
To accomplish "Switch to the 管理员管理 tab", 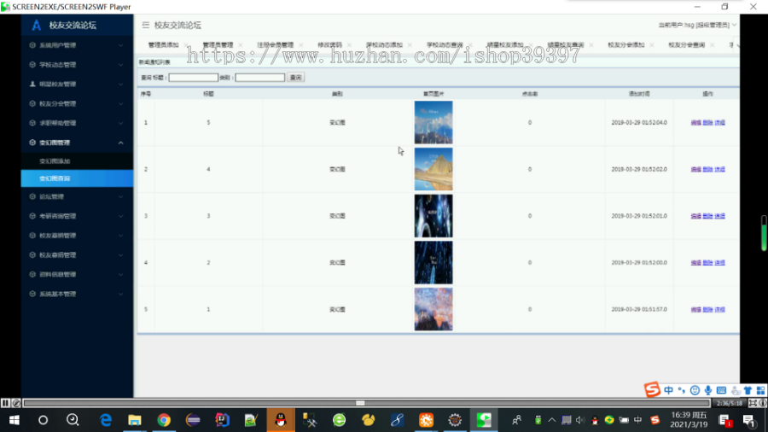I will (218, 44).
